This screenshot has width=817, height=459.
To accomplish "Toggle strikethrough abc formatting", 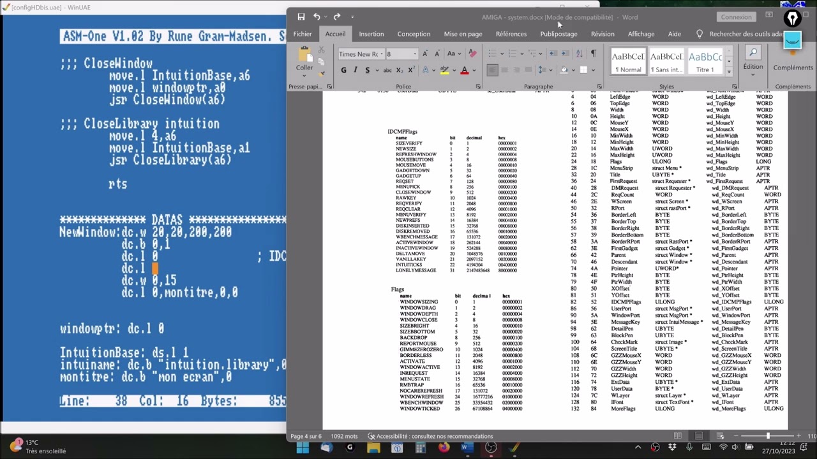I will click(387, 70).
